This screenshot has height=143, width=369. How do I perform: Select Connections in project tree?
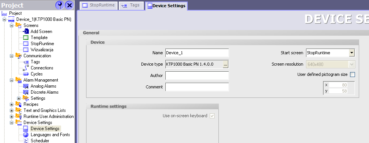point(42,68)
